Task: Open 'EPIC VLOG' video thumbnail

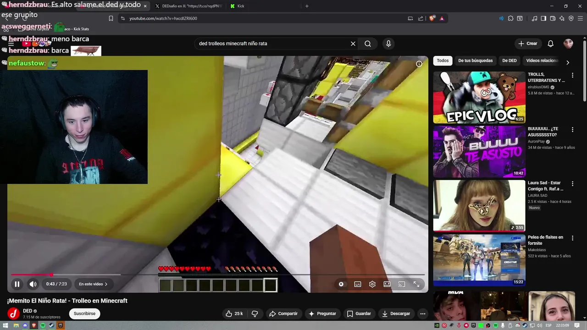Action: pos(479,97)
